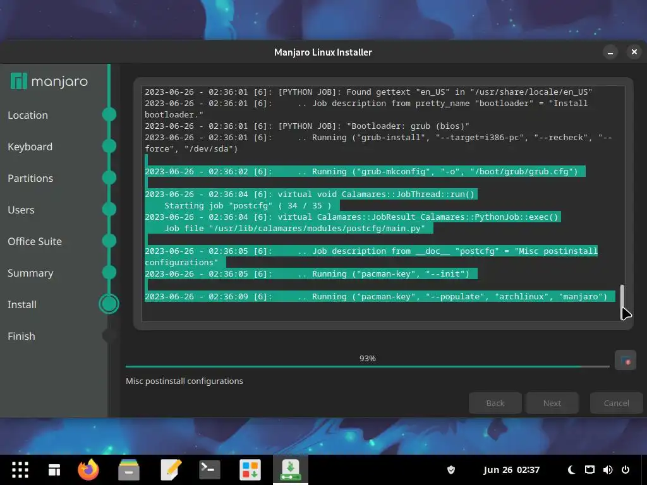
Task: Open the software manager taskbar icon
Action: point(250,470)
